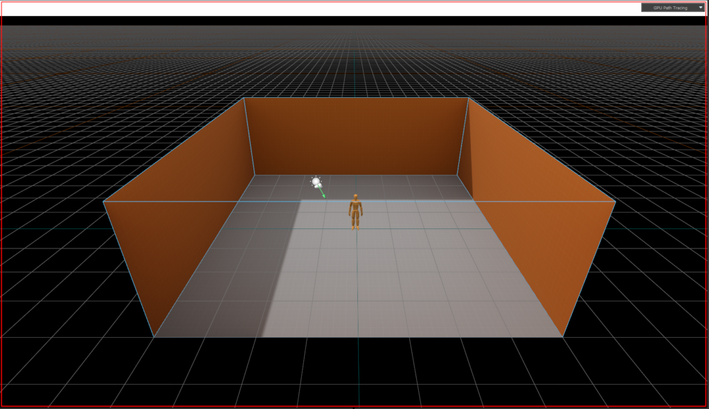Click the front-left bottom corner of the floor
709x409 pixels.
(154, 336)
